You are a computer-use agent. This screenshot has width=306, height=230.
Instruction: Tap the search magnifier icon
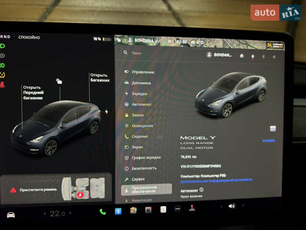click(125, 53)
